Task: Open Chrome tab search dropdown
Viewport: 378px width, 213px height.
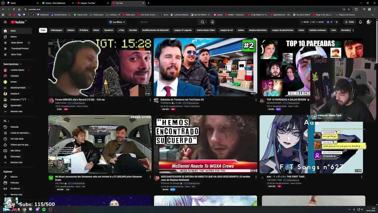Action: tap(3, 3)
